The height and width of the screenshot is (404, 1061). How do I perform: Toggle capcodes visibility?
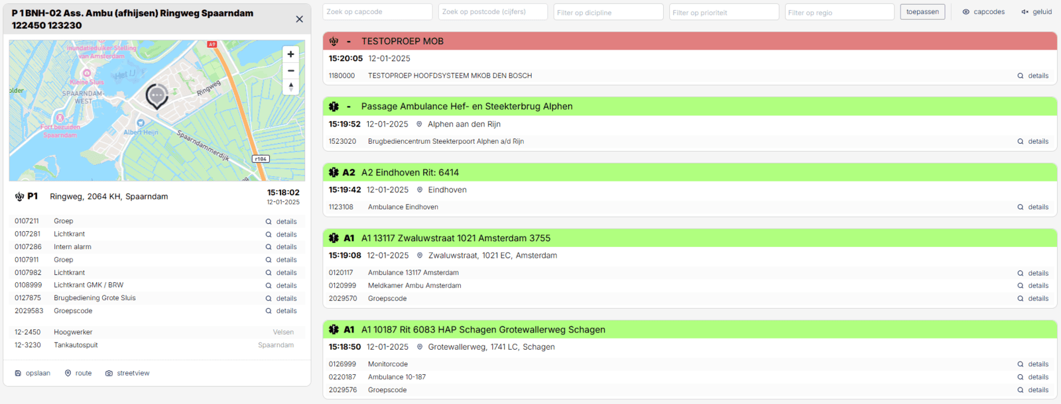983,12
